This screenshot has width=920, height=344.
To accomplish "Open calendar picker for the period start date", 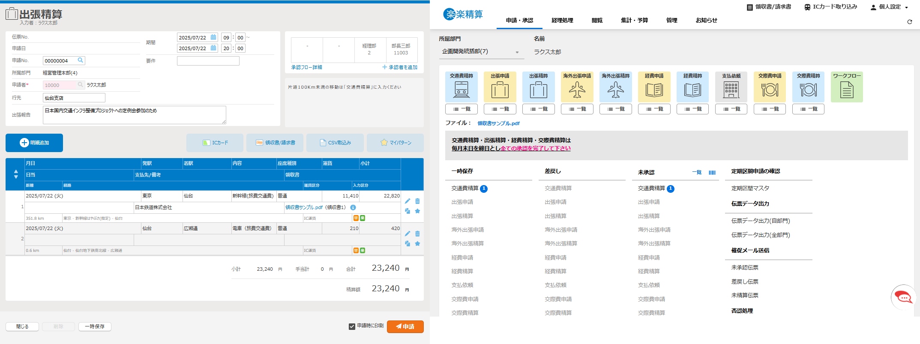I will point(213,37).
